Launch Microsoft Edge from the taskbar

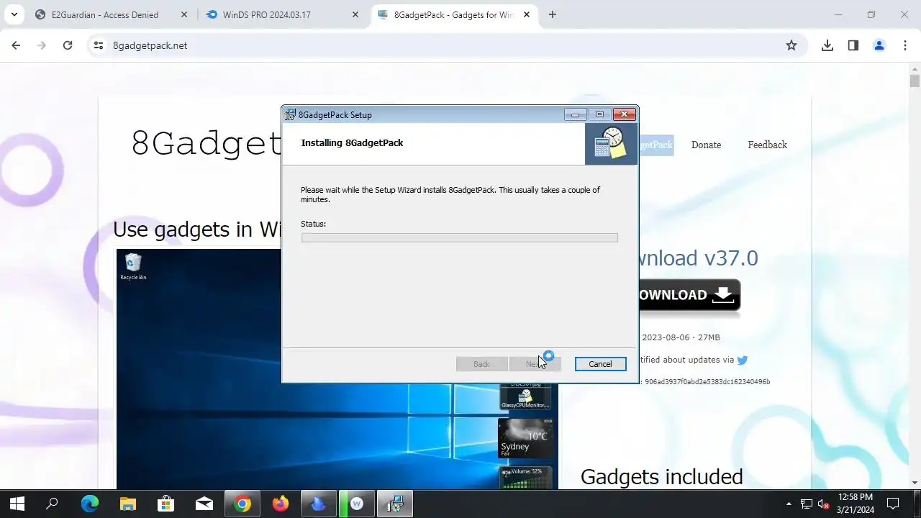[89, 504]
